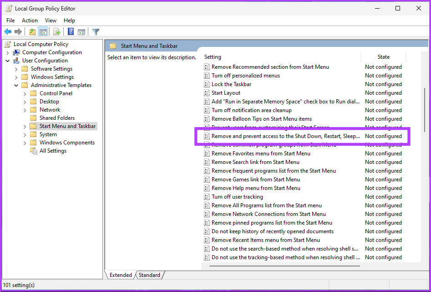
Task: Click the Filter funnel icon in toolbar
Action: (96, 31)
